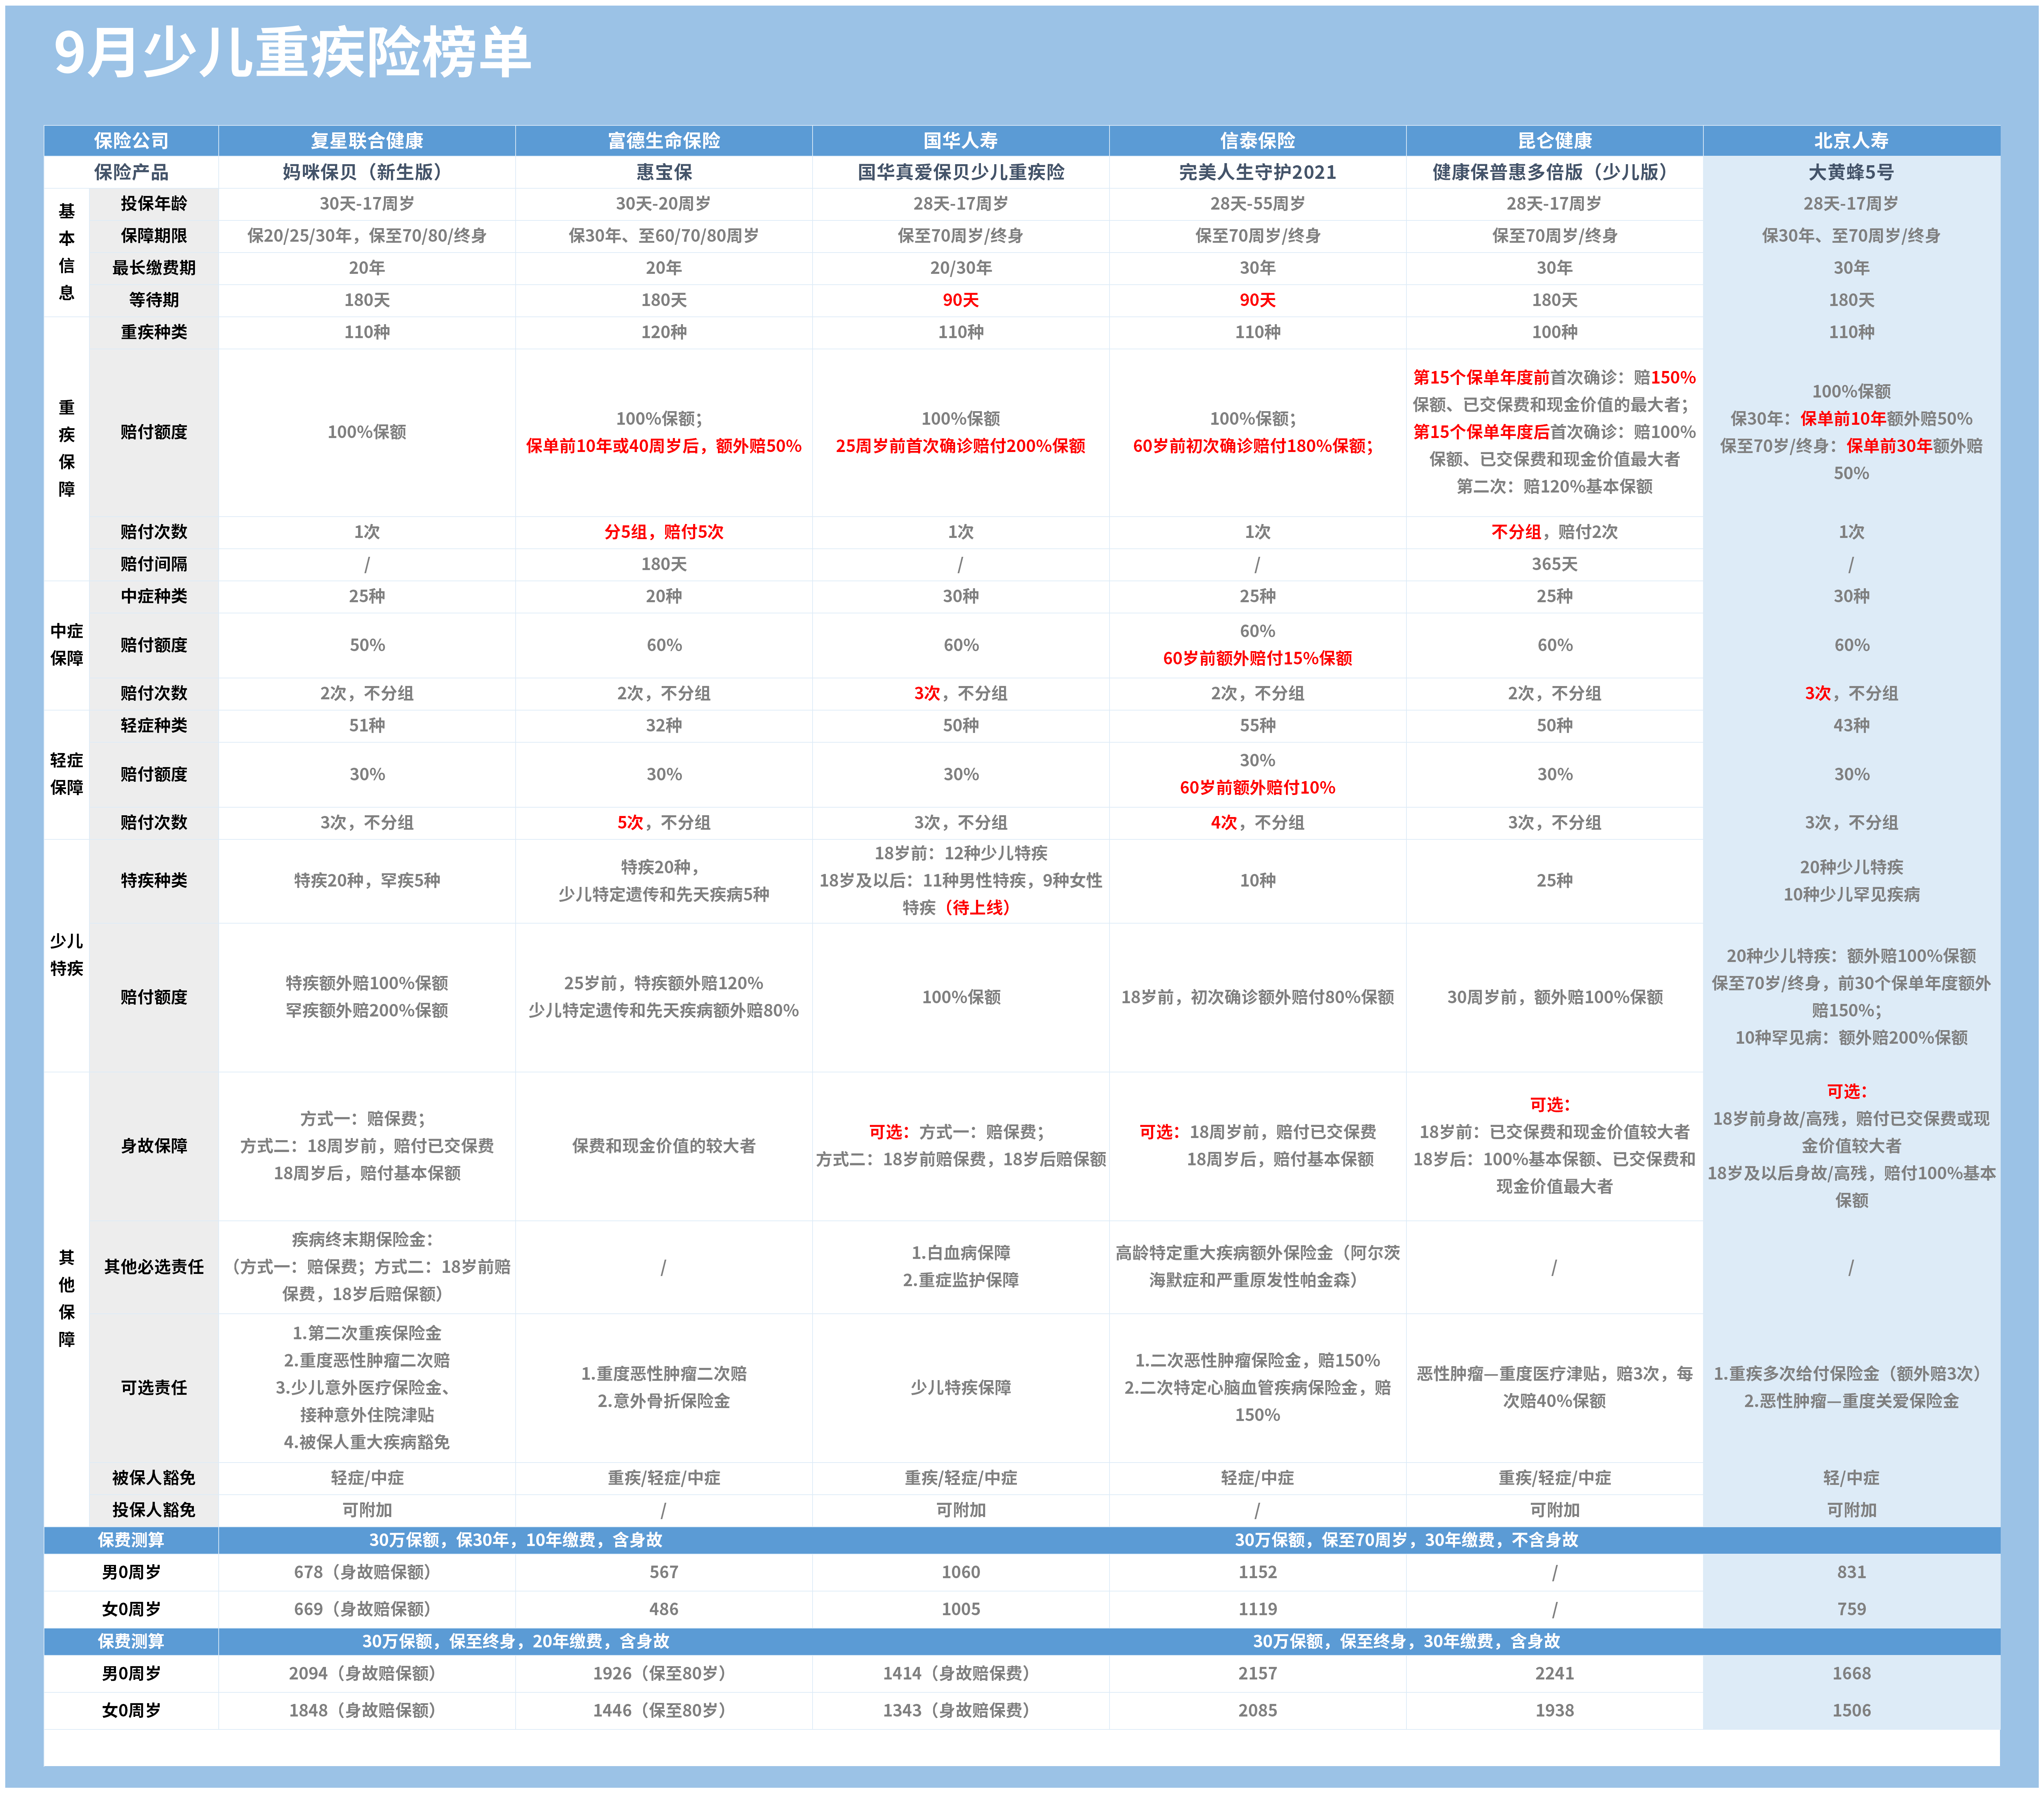Select the 被保人豁免 row label
This screenshot has height=1793, width=2044.
point(154,1478)
